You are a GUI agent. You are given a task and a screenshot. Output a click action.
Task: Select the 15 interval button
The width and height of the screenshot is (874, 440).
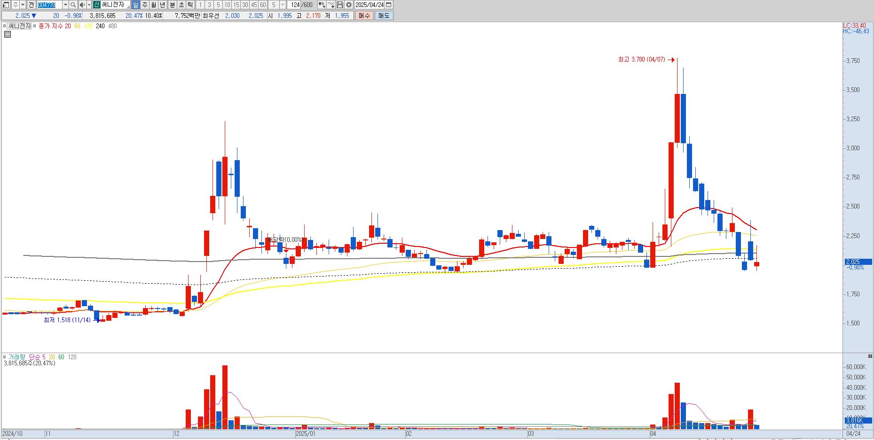point(236,5)
